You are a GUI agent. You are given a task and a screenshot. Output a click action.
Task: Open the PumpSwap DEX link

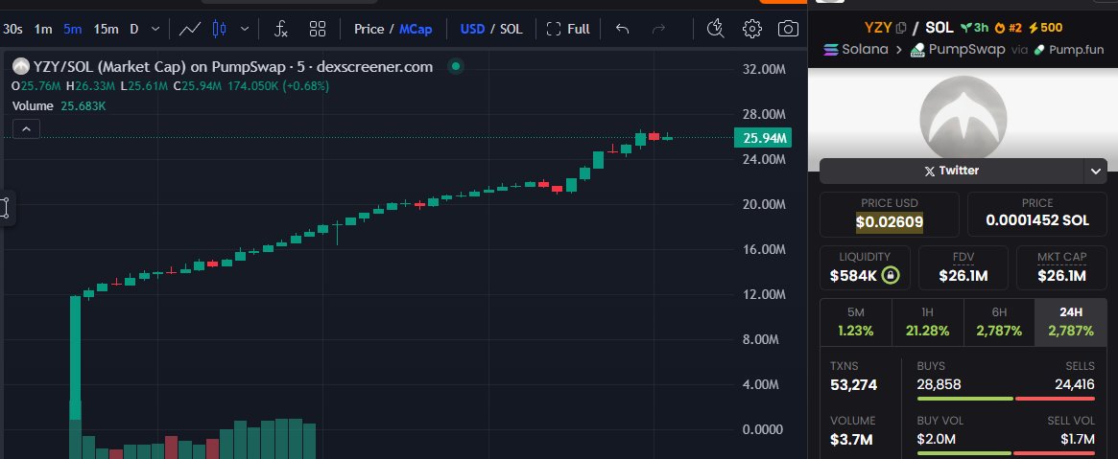coord(958,50)
